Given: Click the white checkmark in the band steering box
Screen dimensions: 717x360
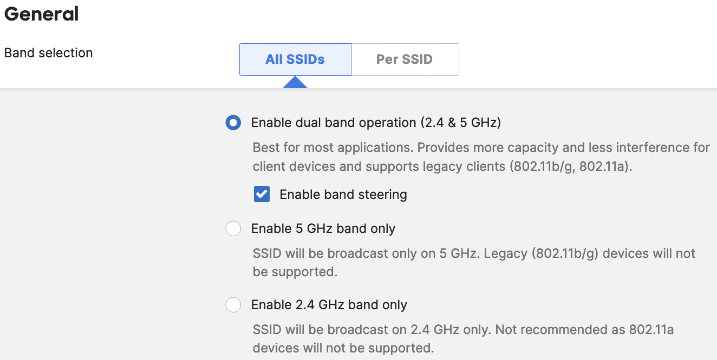Looking at the screenshot, I should [262, 195].
